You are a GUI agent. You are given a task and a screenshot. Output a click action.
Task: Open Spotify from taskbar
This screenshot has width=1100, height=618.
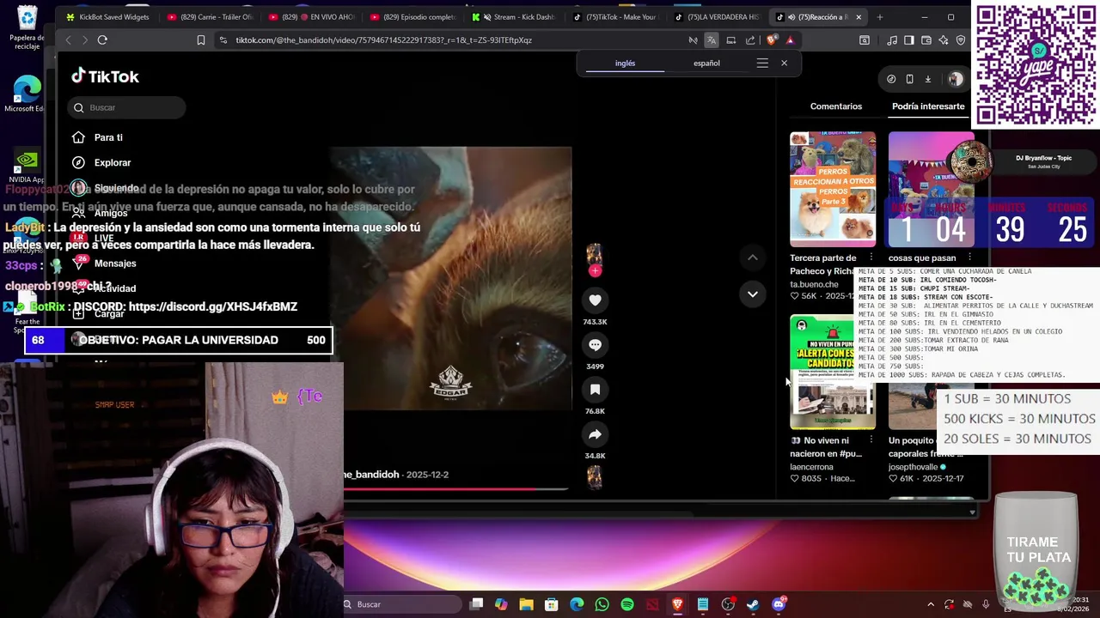click(x=627, y=604)
